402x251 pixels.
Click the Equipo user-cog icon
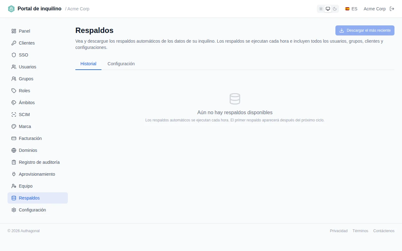(x=14, y=186)
